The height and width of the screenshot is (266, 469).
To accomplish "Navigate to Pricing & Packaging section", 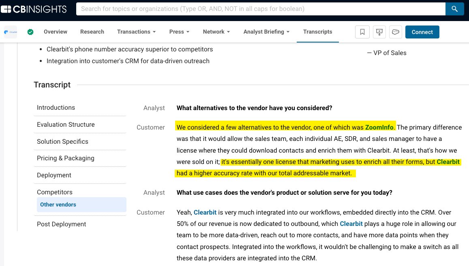I will click(x=66, y=158).
